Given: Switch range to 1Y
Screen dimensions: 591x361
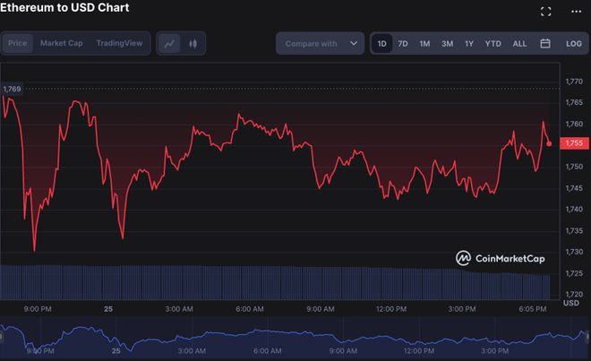Looking at the screenshot, I should (468, 43).
